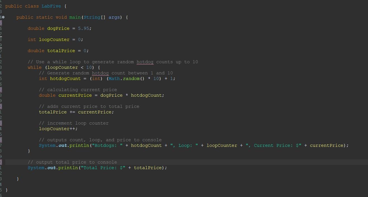368x197 pixels.
Task: Click the variable dogPrice declaration
Action: 58,28
